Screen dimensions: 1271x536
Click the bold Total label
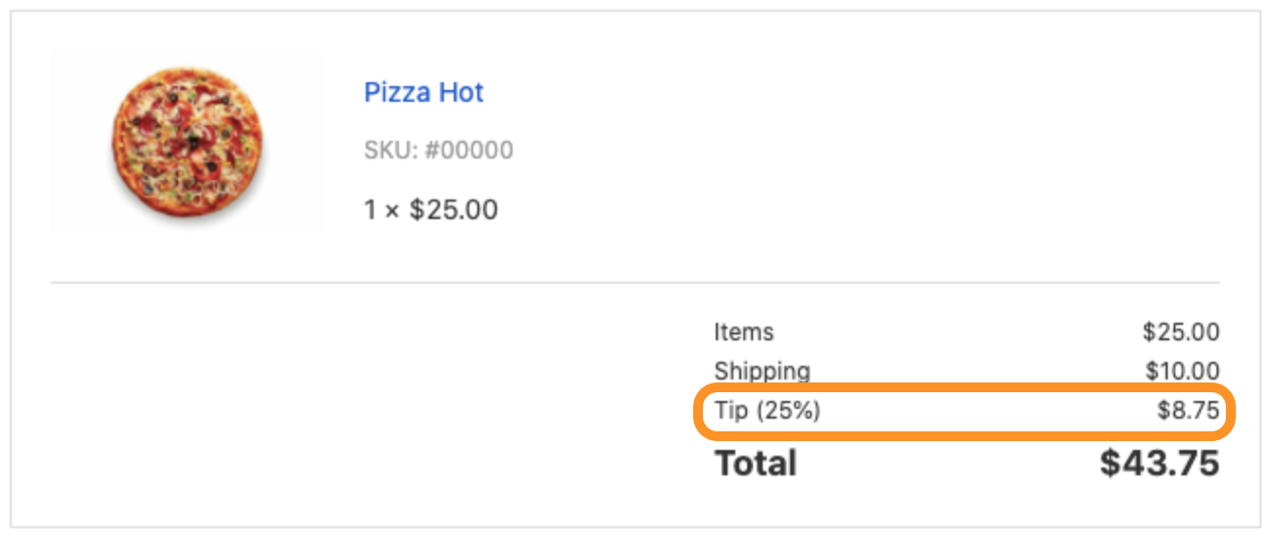[x=756, y=463]
